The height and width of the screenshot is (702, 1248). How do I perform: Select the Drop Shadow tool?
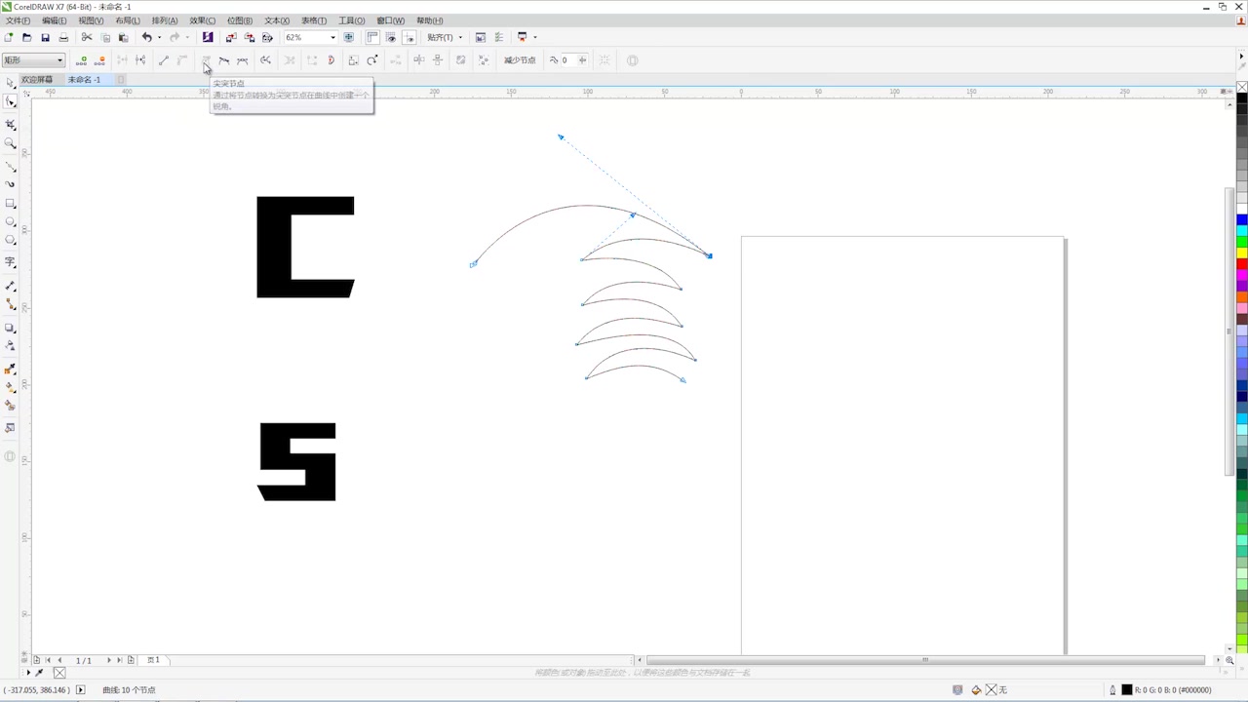click(x=11, y=329)
